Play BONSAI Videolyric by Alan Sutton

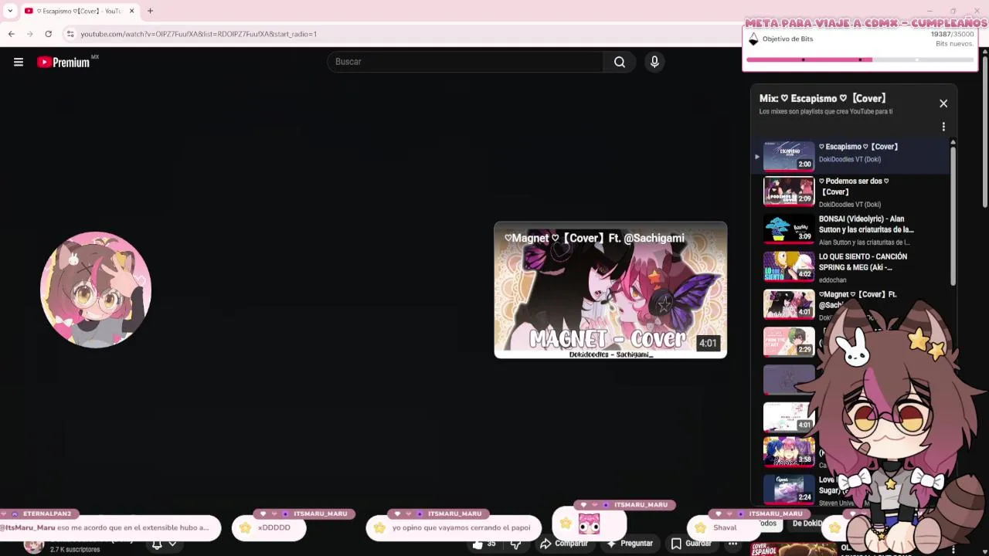point(850,229)
